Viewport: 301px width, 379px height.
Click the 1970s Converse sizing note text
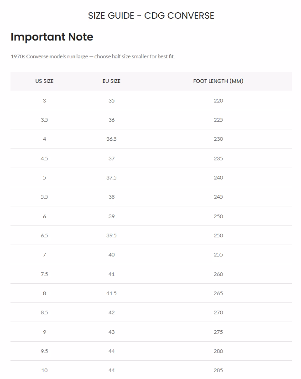(x=93, y=56)
